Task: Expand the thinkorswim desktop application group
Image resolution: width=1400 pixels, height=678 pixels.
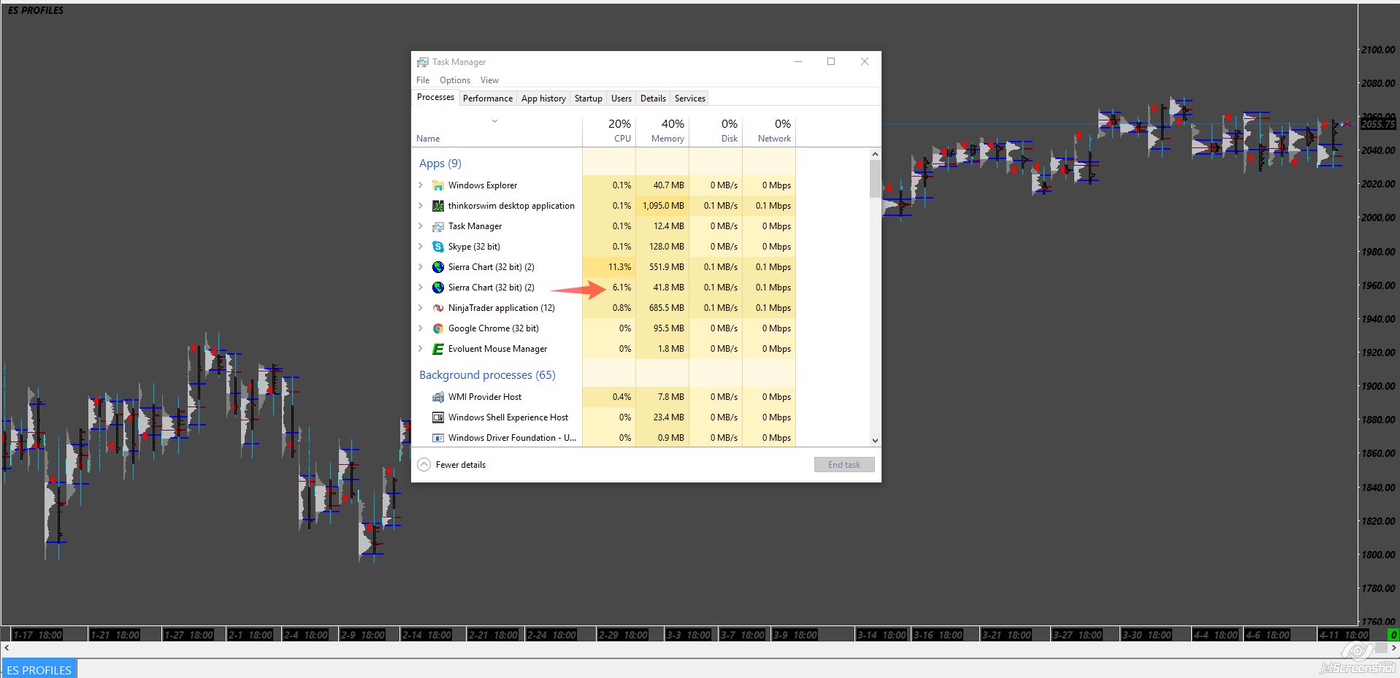Action: pos(421,206)
